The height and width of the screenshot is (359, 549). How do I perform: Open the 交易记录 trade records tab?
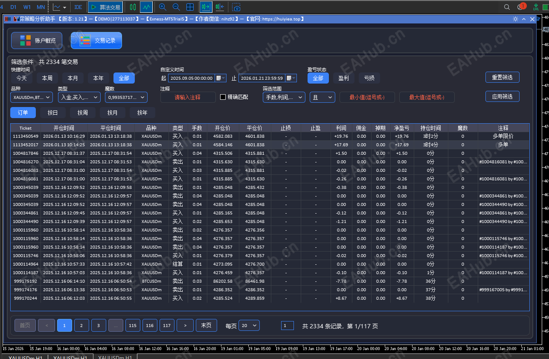coord(96,41)
